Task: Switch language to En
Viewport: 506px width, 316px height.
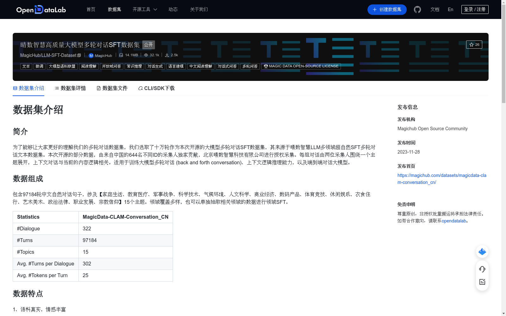Action: coord(450,9)
